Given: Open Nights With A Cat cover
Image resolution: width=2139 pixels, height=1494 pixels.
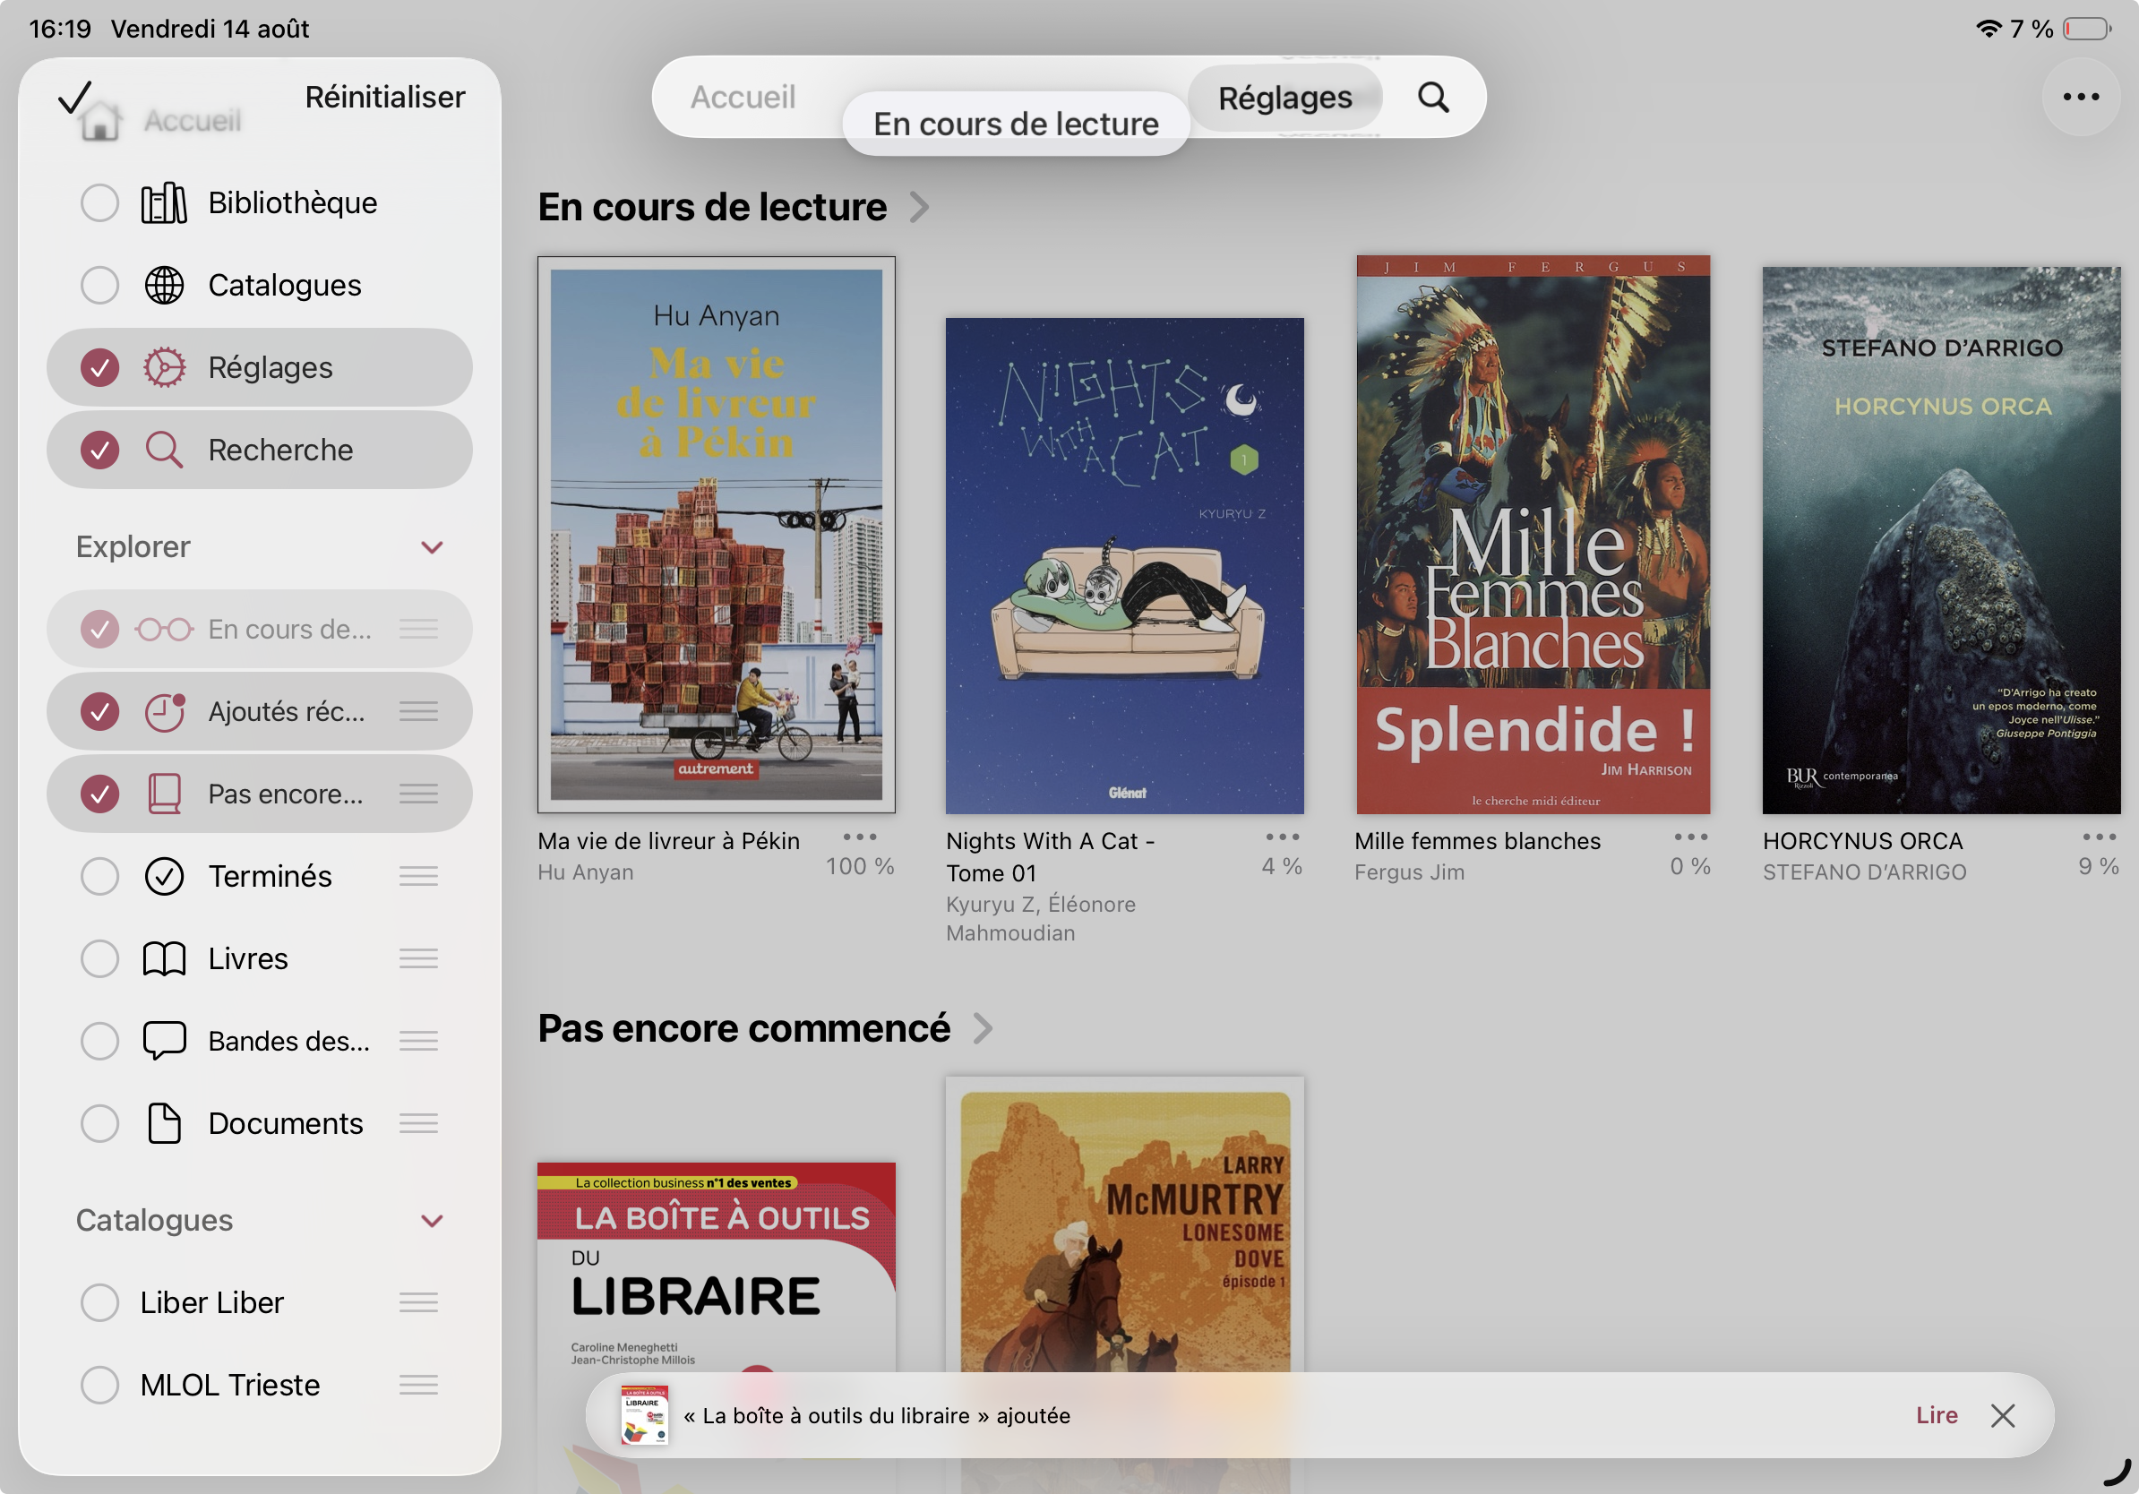Looking at the screenshot, I should pos(1124,566).
